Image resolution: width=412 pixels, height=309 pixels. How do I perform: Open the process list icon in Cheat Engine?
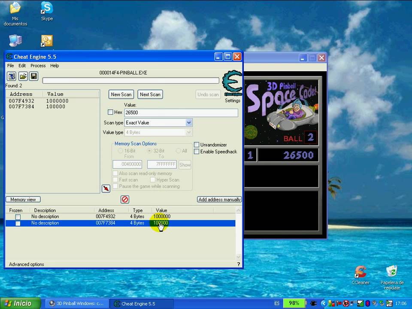click(x=11, y=76)
